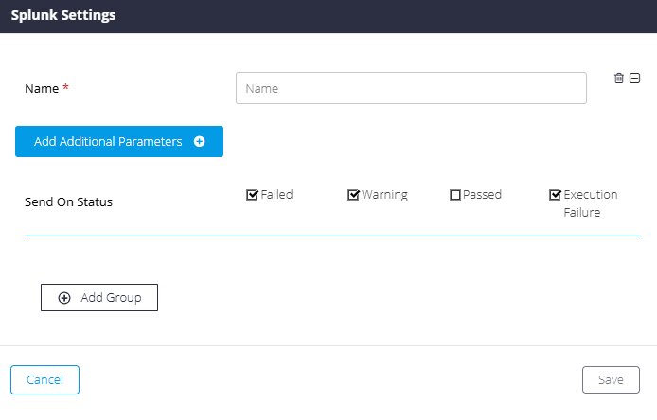Screen dimensions: 657x420
Task: Click inside the Name input field
Action: pyautogui.click(x=411, y=88)
